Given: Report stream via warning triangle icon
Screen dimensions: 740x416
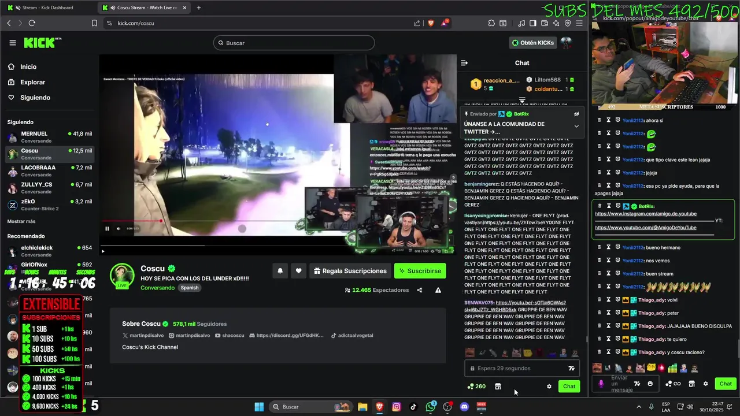Looking at the screenshot, I should tap(438, 290).
